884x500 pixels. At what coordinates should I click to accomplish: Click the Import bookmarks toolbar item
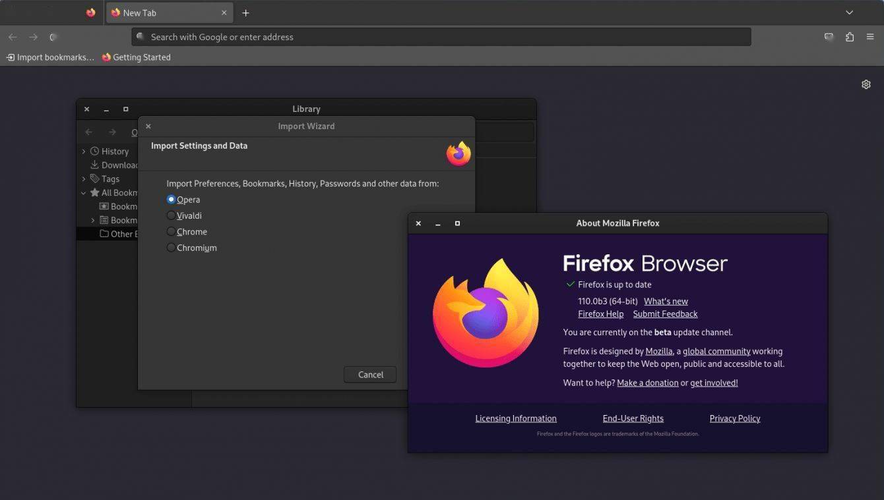pyautogui.click(x=50, y=57)
